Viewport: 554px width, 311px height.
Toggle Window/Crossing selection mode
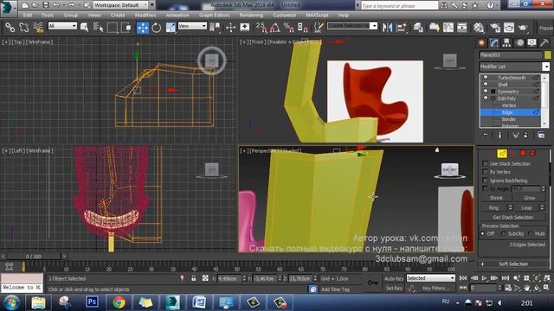click(x=126, y=27)
